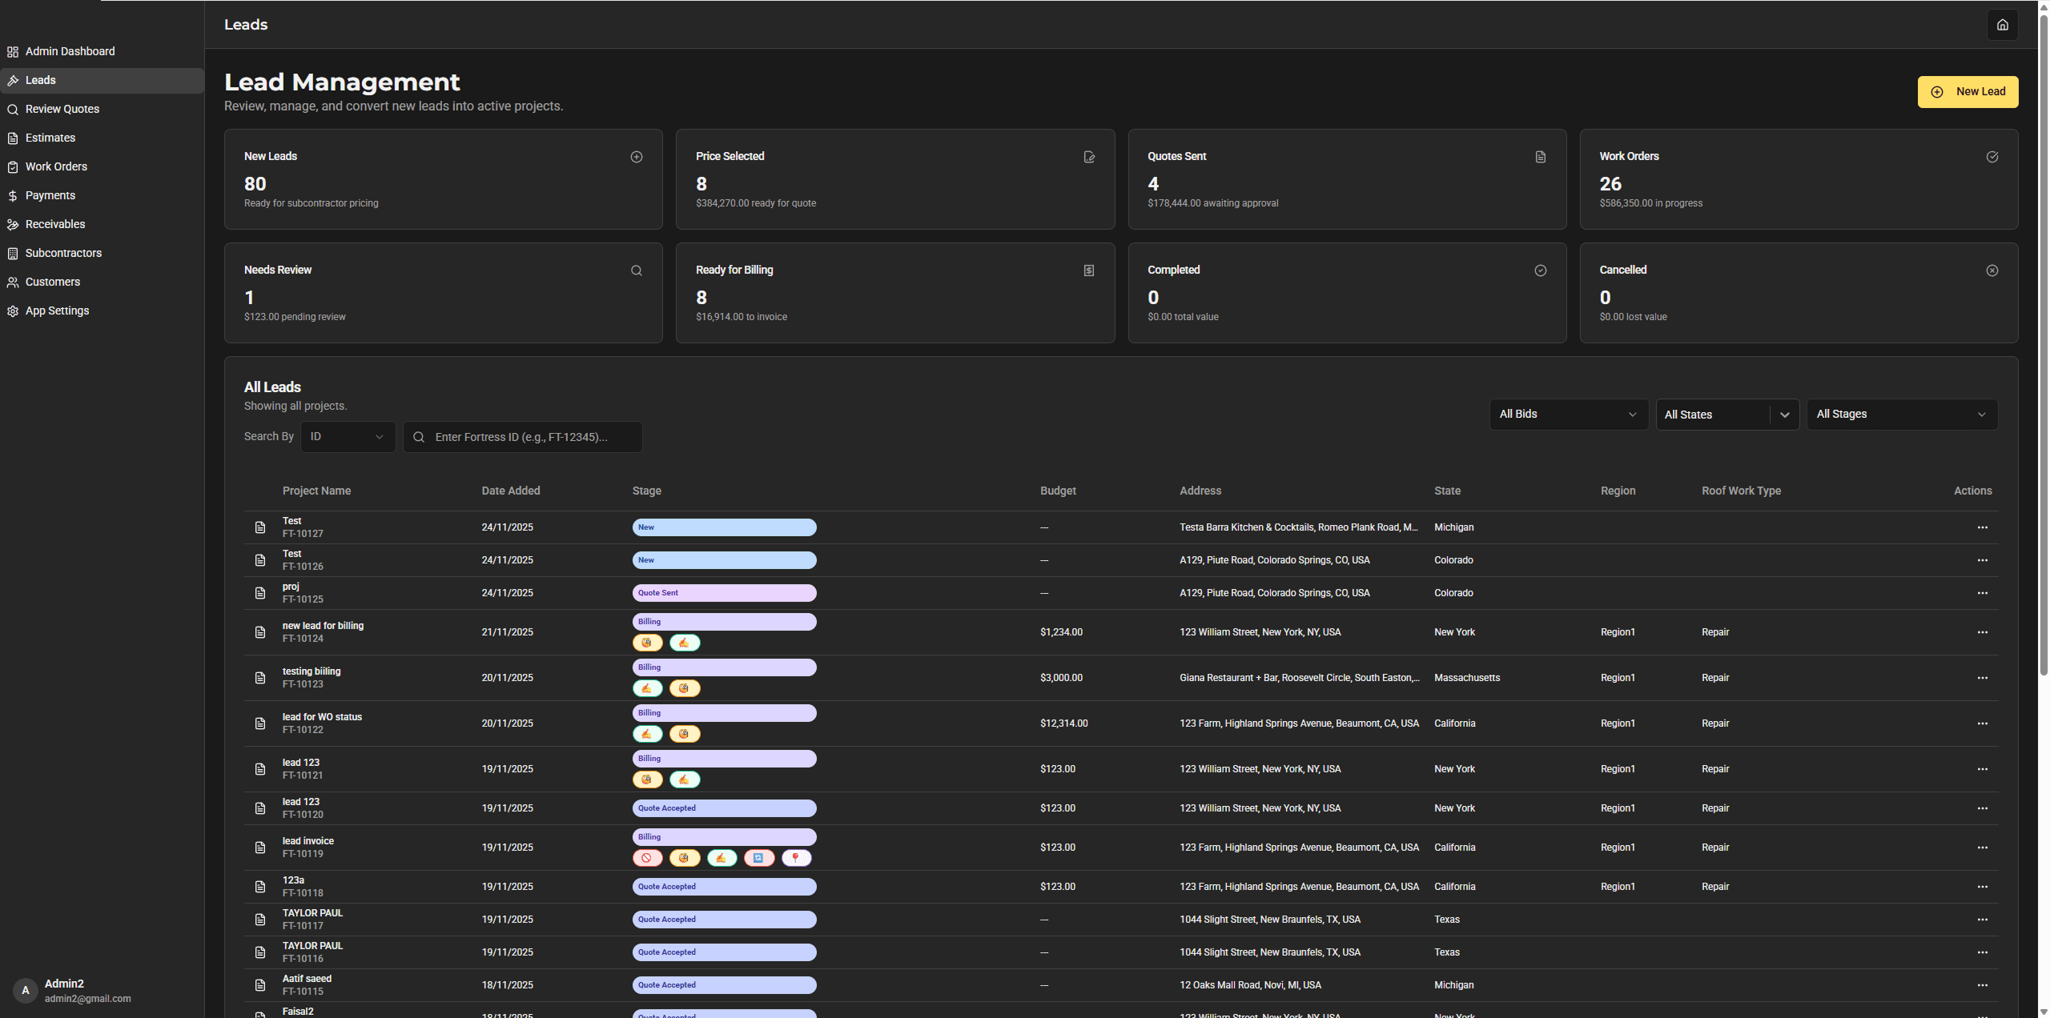Open actions menu for FT-10126

click(x=1982, y=560)
